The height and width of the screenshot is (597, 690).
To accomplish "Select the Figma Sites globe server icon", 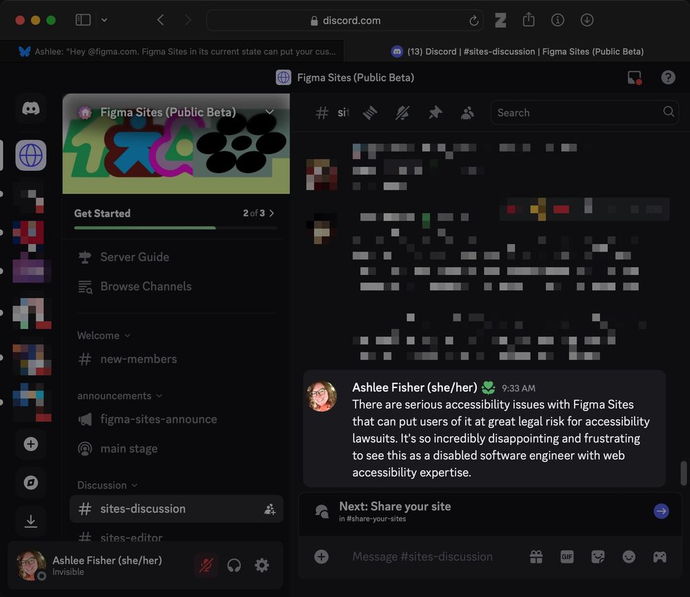I will (31, 155).
